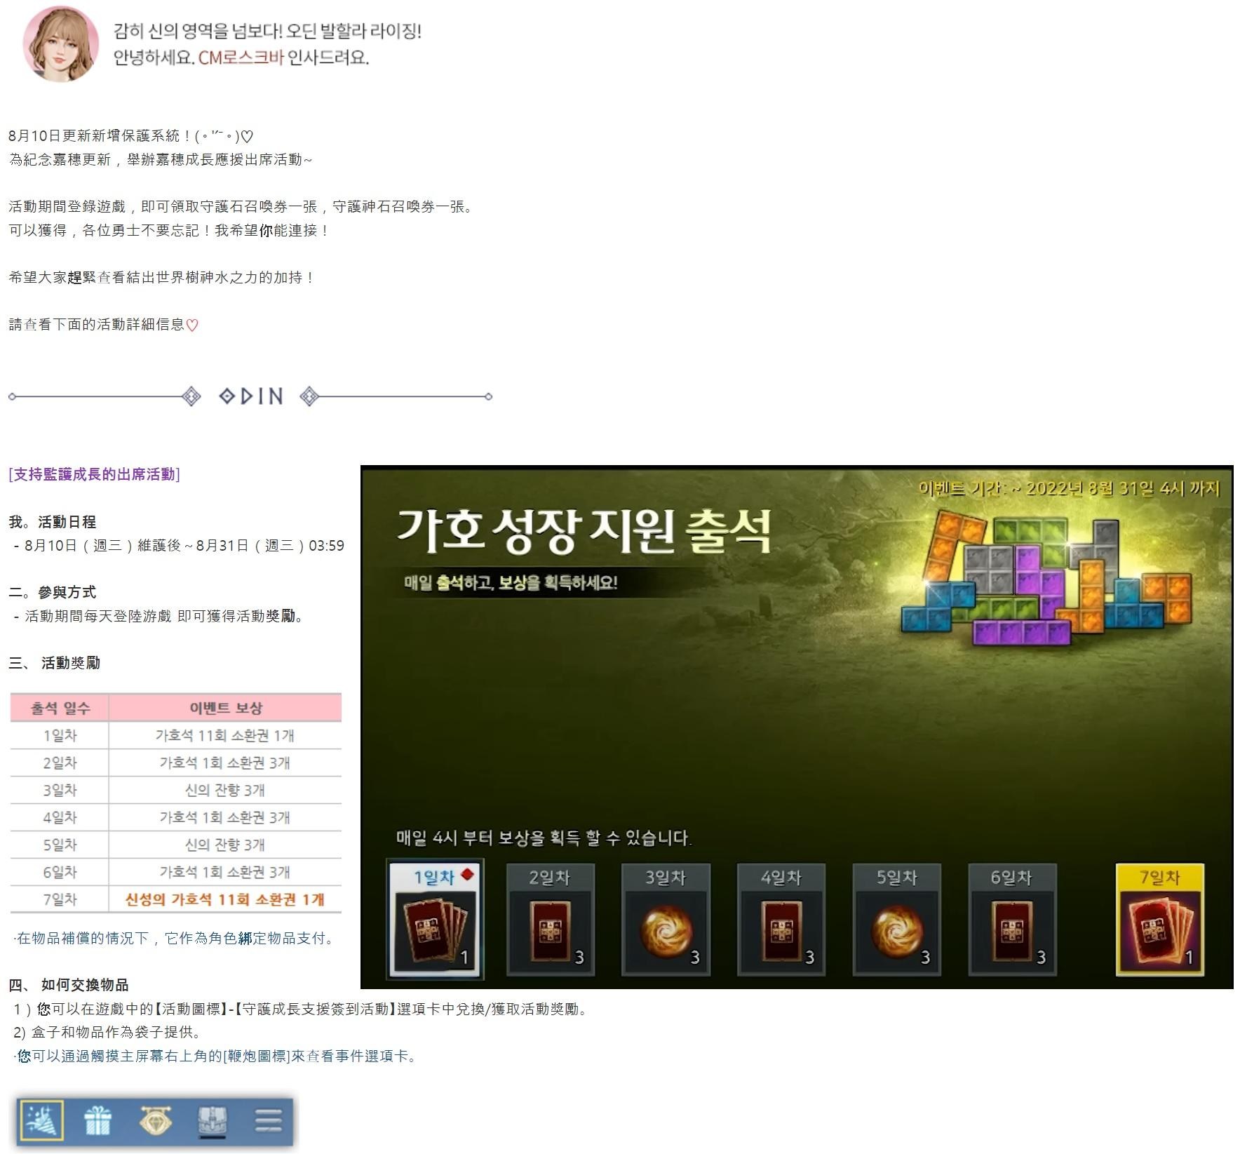1240x1154 pixels.
Task: Click the 이벤트 보상 table header
Action: (x=225, y=708)
